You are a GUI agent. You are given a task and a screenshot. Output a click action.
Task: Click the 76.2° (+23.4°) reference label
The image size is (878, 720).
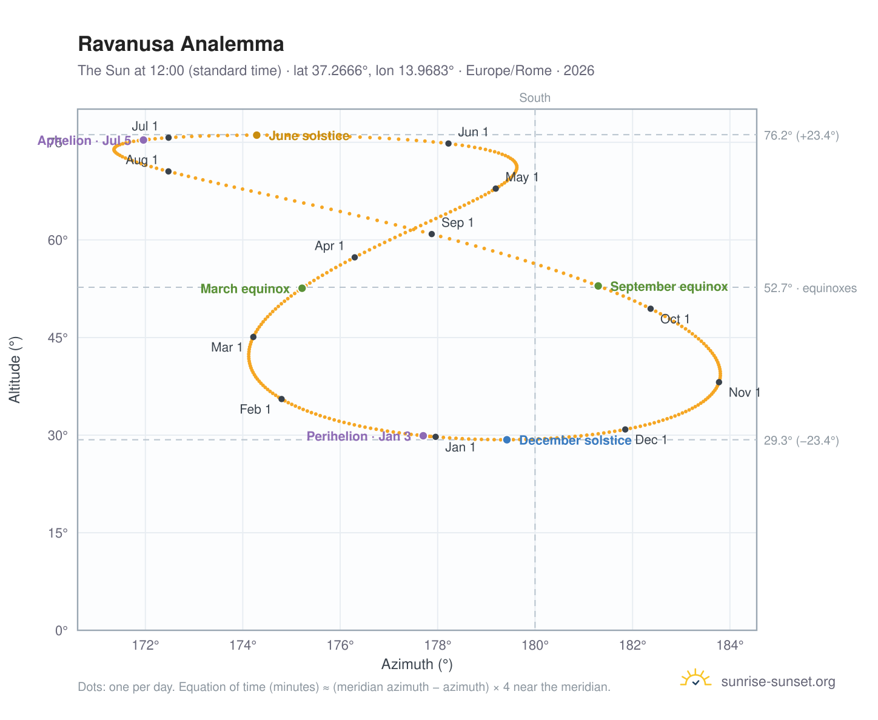pyautogui.click(x=802, y=136)
